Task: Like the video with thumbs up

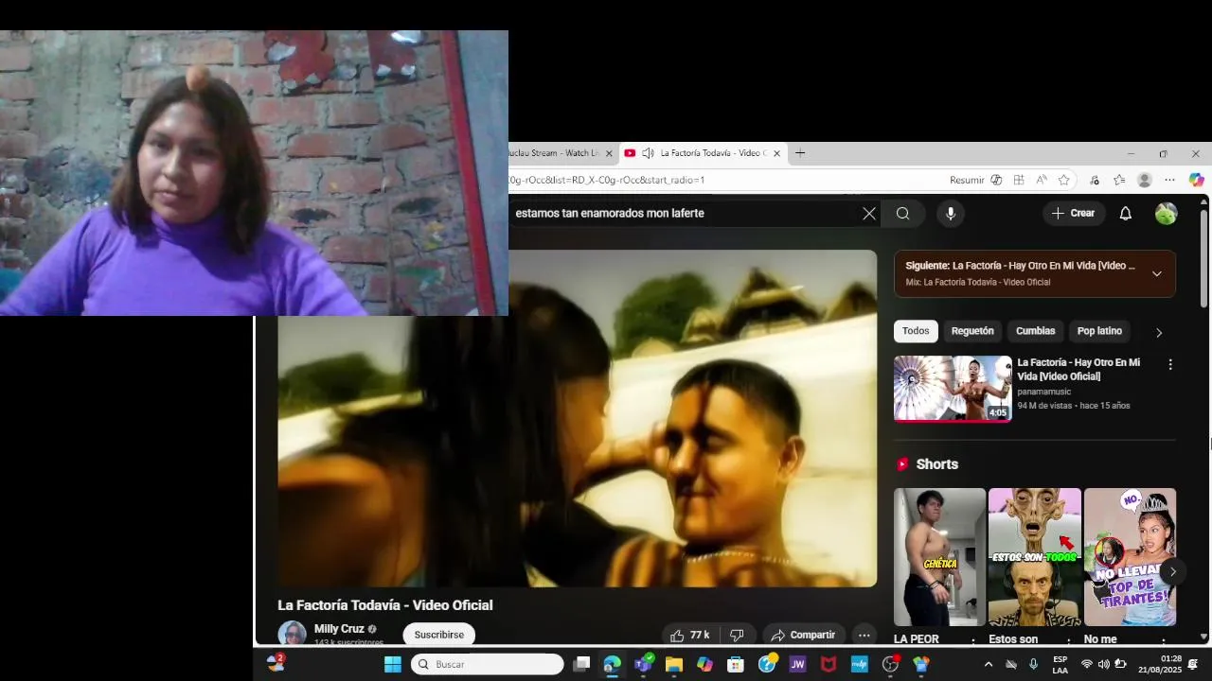Action: [690, 636]
